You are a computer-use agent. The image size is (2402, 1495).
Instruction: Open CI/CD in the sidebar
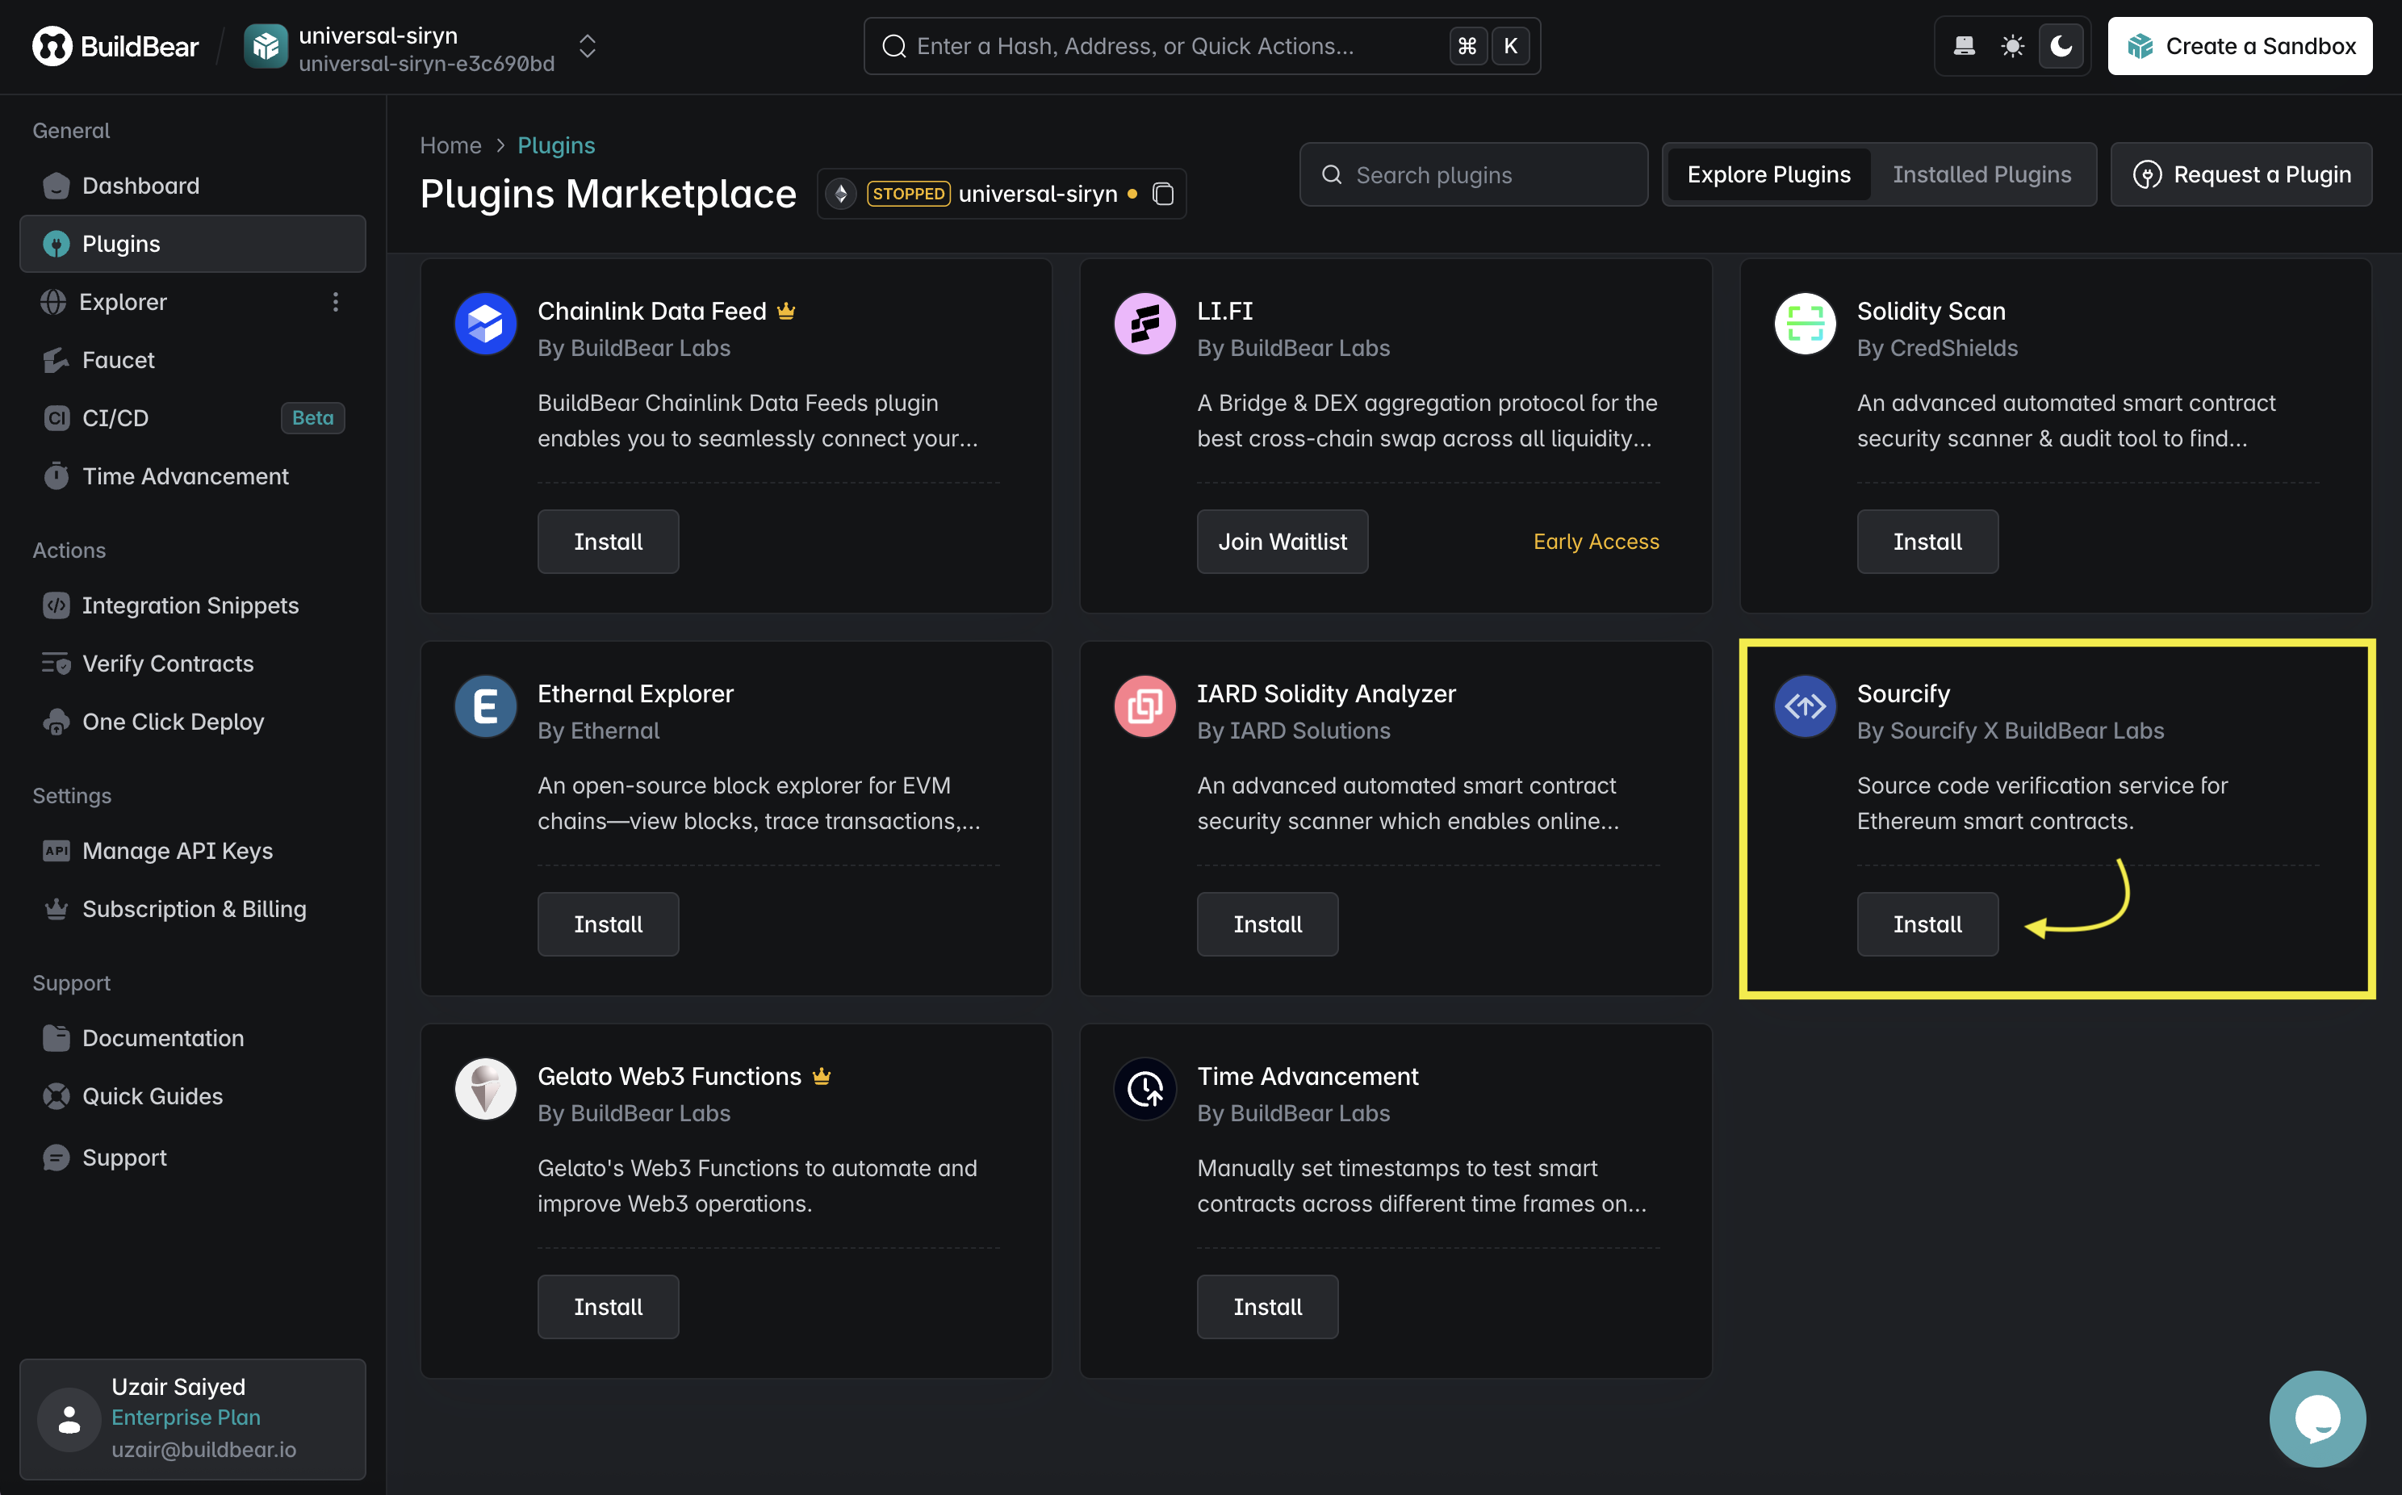(x=193, y=418)
